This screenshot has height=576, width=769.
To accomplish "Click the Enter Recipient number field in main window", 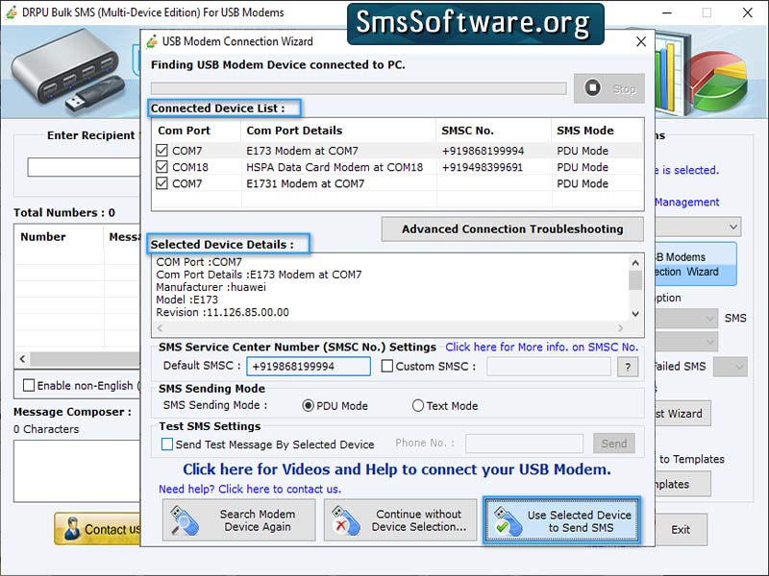I will (84, 167).
